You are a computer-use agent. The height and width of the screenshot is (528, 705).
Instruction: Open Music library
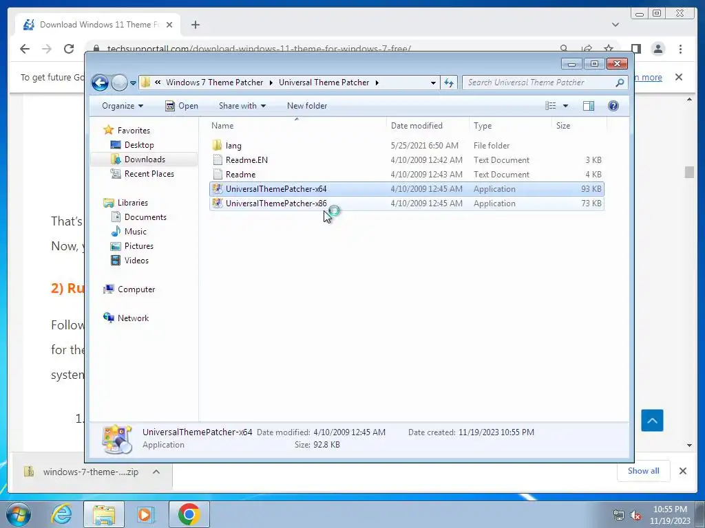[136, 232]
